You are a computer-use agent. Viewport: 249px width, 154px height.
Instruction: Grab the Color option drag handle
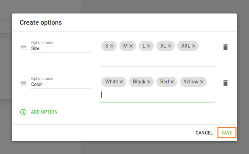tap(23, 83)
